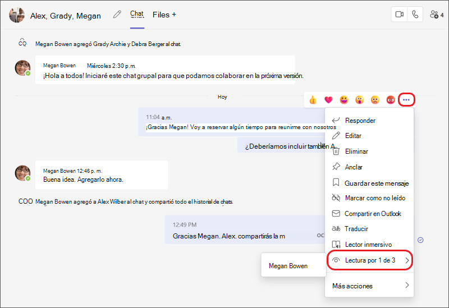React with thumbs up emoji
Viewport: 449px width, 308px height.
click(x=313, y=100)
